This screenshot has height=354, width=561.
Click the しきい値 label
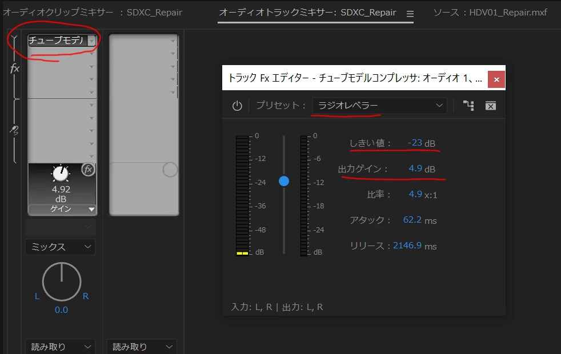point(370,143)
